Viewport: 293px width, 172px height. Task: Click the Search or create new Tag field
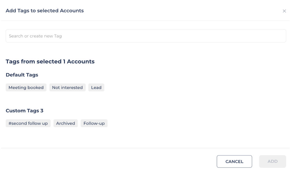pyautogui.click(x=146, y=36)
